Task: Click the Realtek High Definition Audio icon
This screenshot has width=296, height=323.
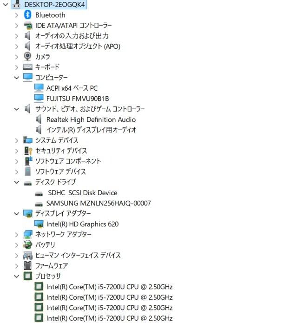Action: [x=39, y=119]
